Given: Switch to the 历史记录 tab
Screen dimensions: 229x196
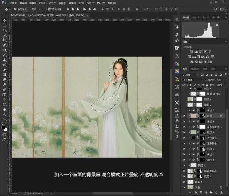Looking at the screenshot, I should pos(195,69).
